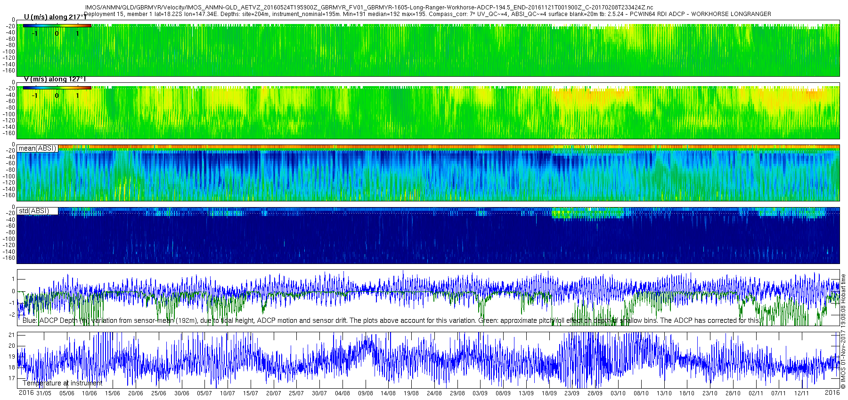Click the 04/08 date tick label

tap(342, 393)
